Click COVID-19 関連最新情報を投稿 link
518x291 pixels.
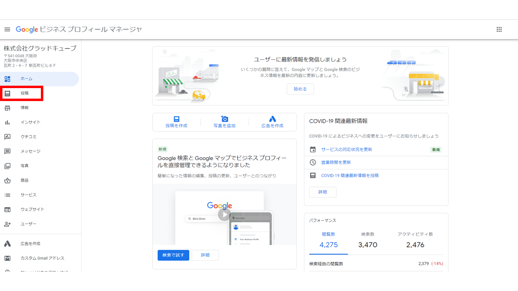coord(350,175)
